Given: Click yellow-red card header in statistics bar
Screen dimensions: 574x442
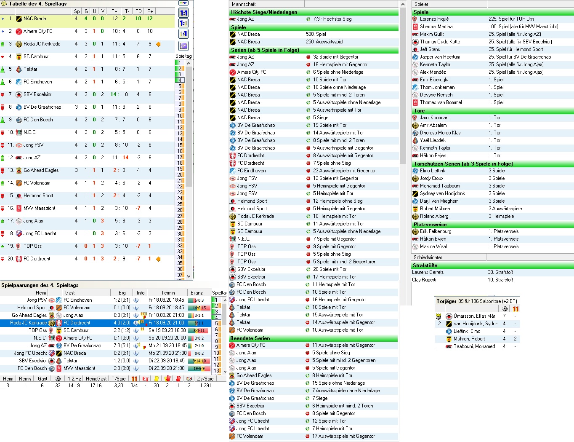Looking at the screenshot, I should tap(167, 379).
